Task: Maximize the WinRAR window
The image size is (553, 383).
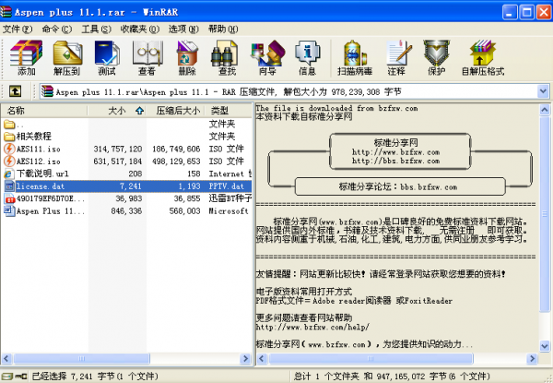Action: point(527,13)
